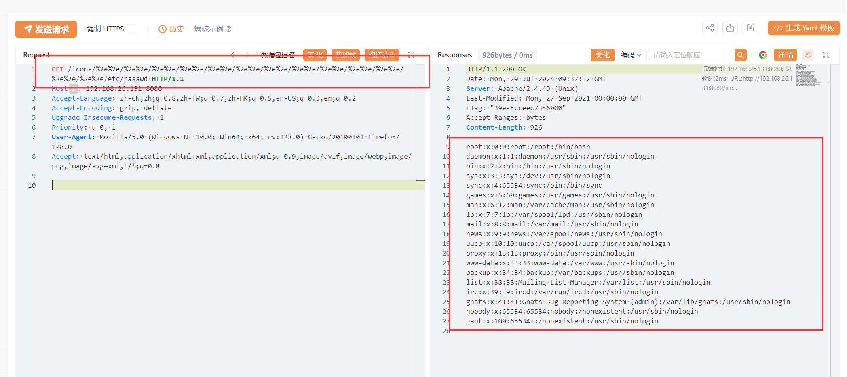
Task: Click 数据包扫描 packet scan button
Action: coord(278,55)
